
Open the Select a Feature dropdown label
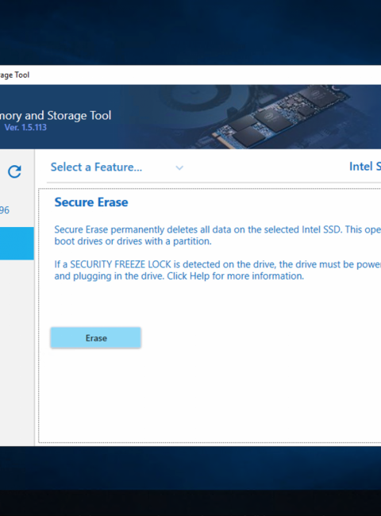pos(96,168)
